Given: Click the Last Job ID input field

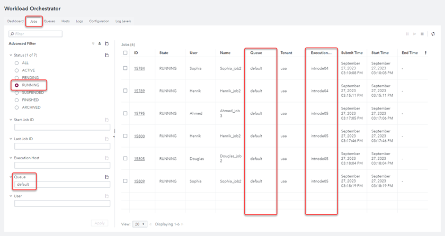Looking at the screenshot, I should pos(62,146).
